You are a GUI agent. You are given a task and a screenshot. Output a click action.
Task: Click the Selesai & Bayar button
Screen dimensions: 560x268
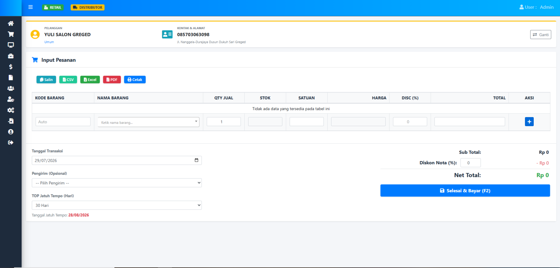(465, 190)
